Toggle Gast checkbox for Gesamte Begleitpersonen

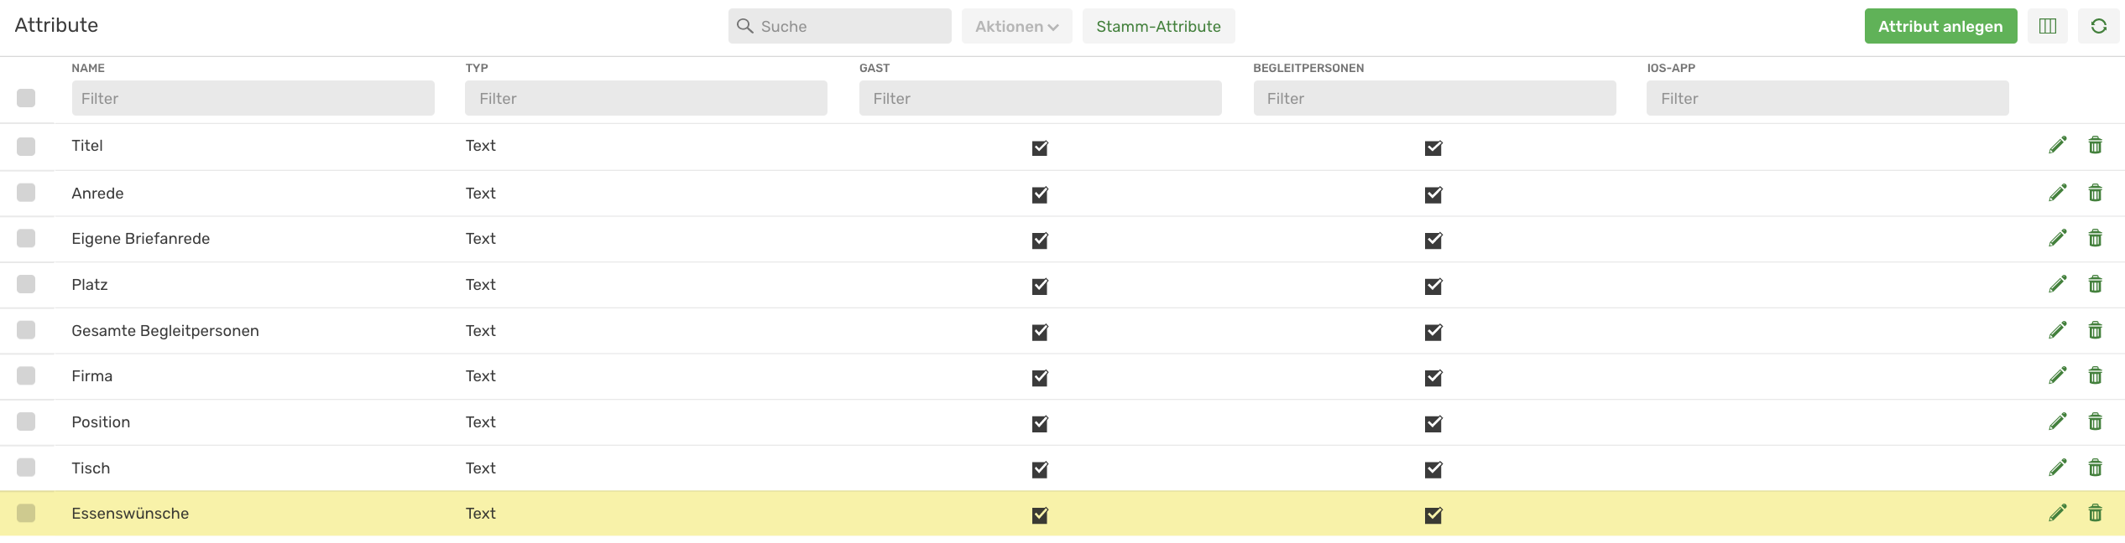(1040, 332)
